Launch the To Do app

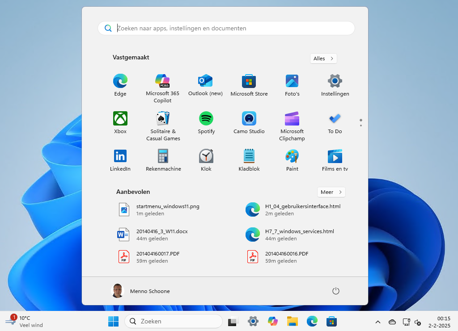[335, 122]
